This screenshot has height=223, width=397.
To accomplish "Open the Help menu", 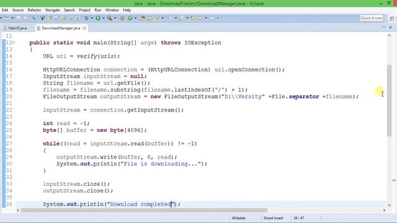I will click(127, 10).
